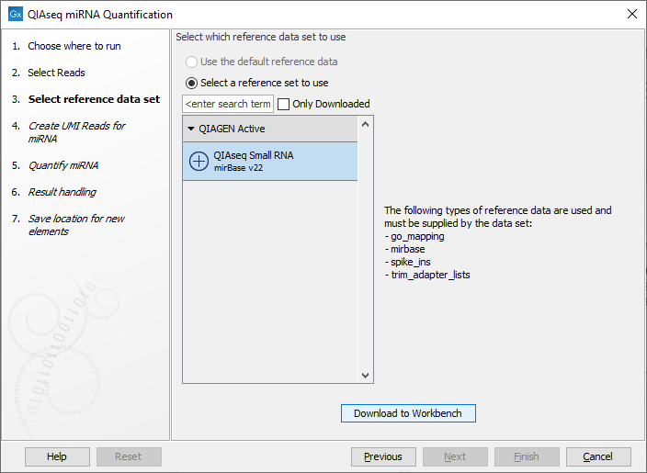Go to step 'Choose where to run'
This screenshot has height=473, width=647.
tap(74, 46)
